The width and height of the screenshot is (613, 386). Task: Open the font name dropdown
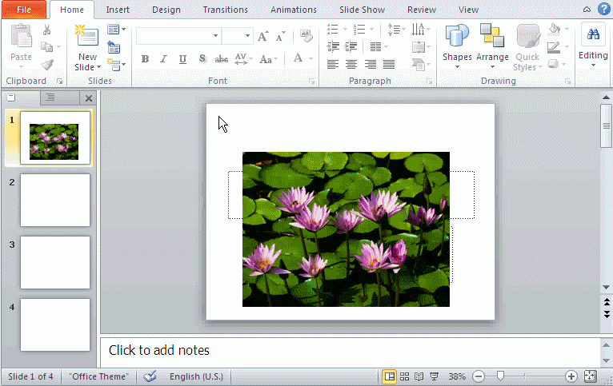pyautogui.click(x=215, y=37)
